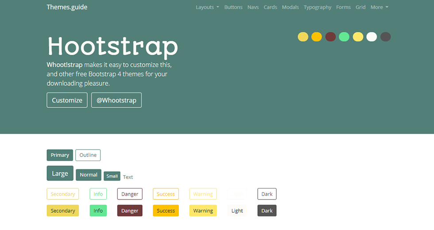This screenshot has height=230, width=434.
Task: Click the filled yellow Secondary button
Action: [x=63, y=211]
